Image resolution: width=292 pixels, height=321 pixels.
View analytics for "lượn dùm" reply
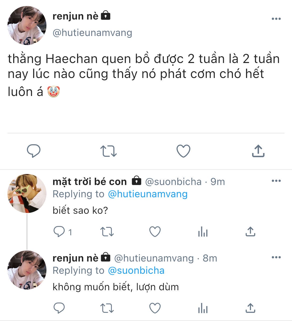click(203, 308)
